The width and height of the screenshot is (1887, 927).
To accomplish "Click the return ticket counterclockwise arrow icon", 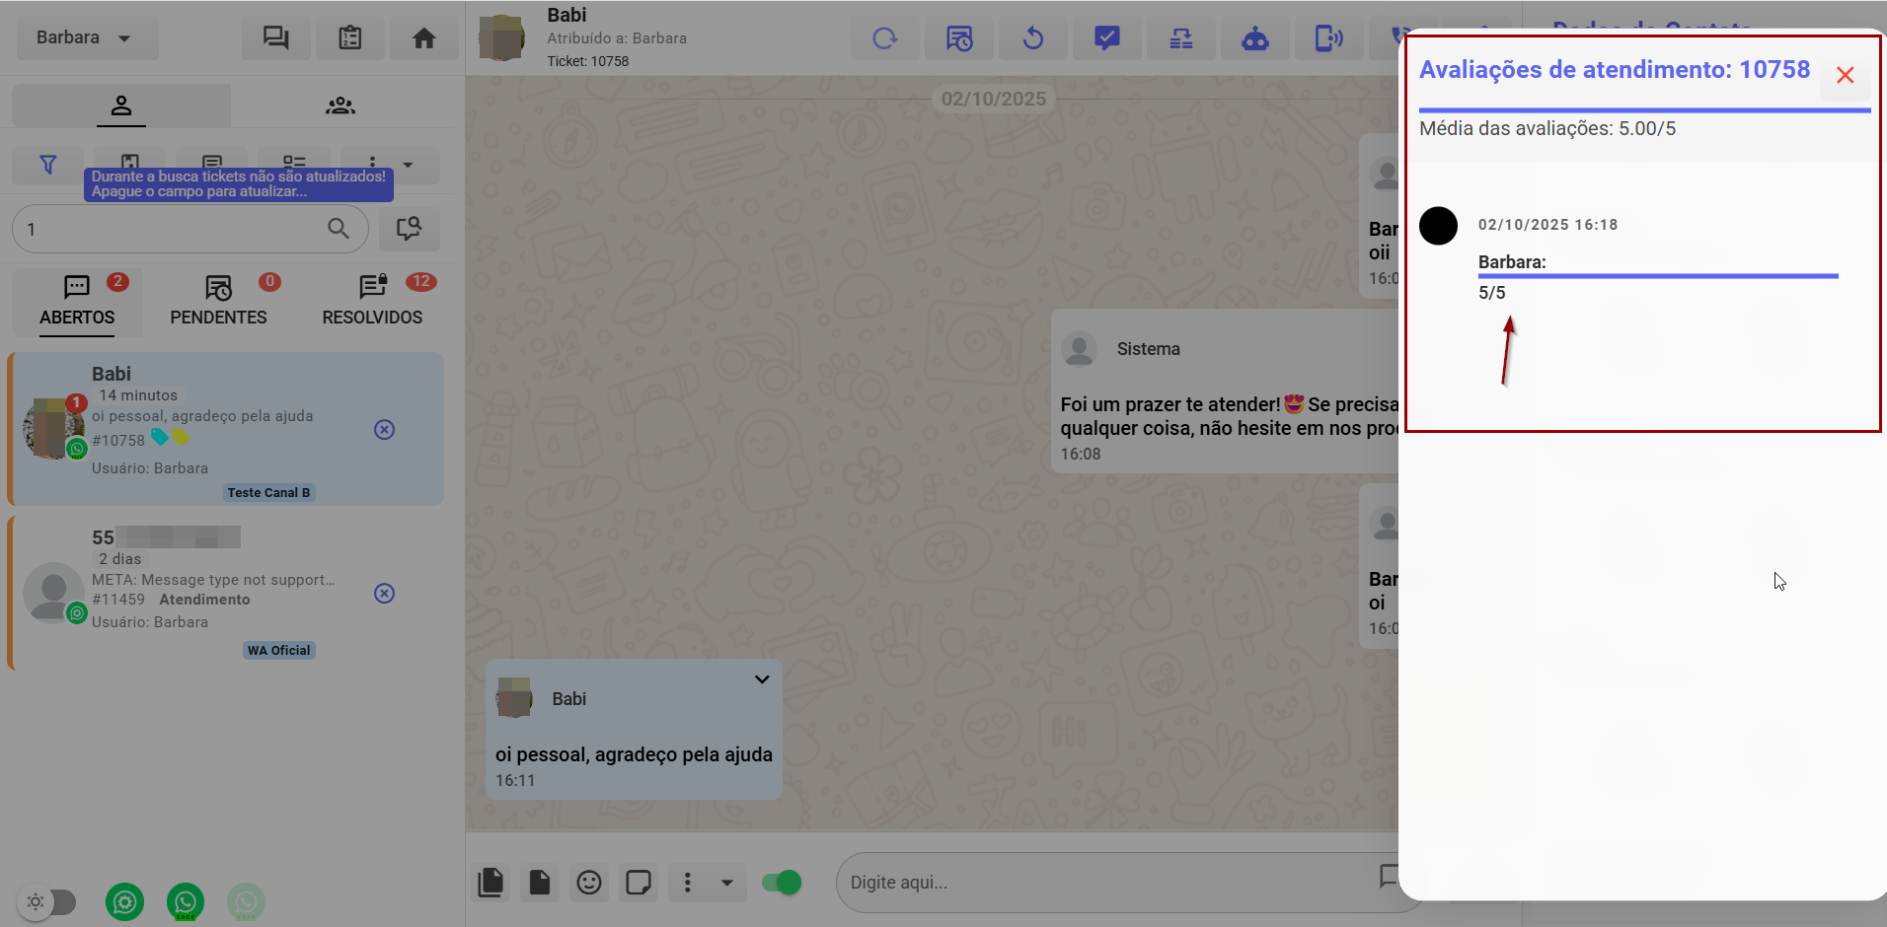I will 1032,38.
